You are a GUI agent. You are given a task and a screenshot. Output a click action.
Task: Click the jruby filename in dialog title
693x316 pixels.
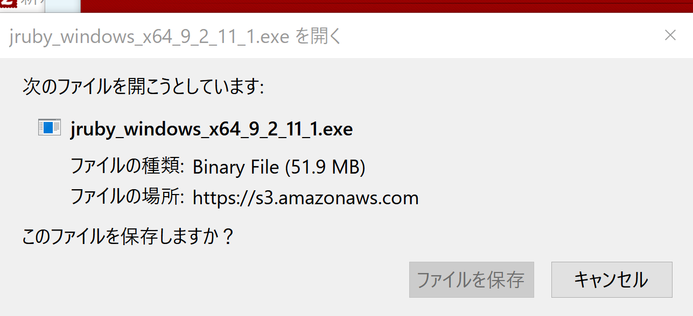(x=150, y=37)
